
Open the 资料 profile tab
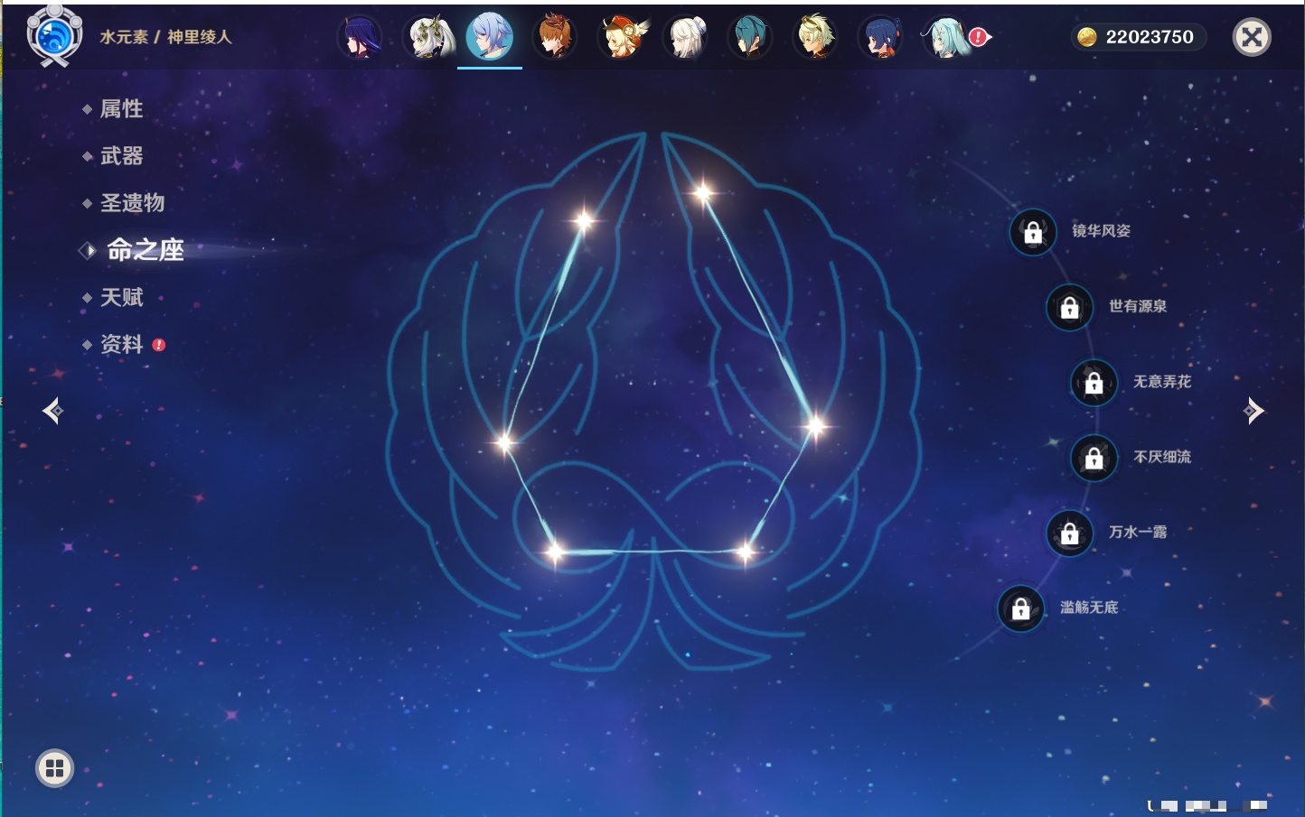[x=121, y=344]
